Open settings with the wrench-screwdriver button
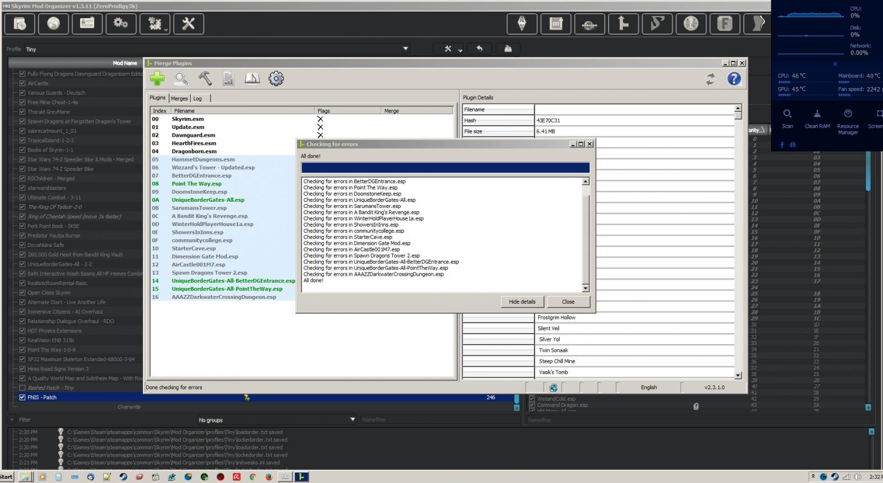Viewport: 883px width, 483px height. coord(188,24)
